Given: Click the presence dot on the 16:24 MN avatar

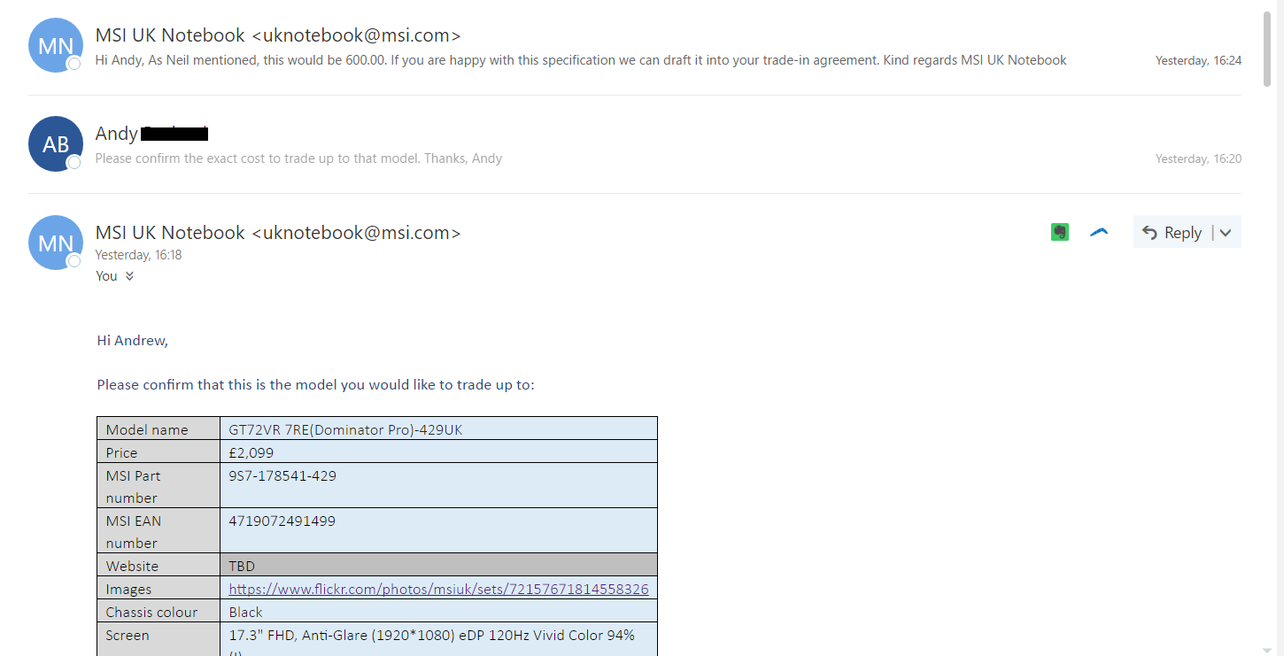Looking at the screenshot, I should (74, 64).
